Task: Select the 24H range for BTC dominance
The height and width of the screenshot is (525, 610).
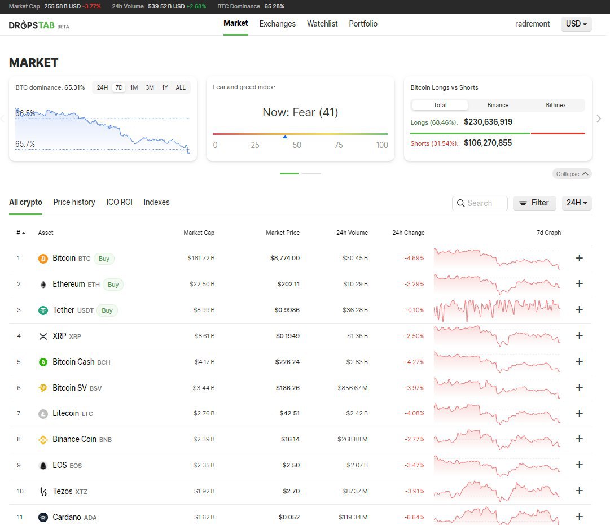Action: point(102,88)
